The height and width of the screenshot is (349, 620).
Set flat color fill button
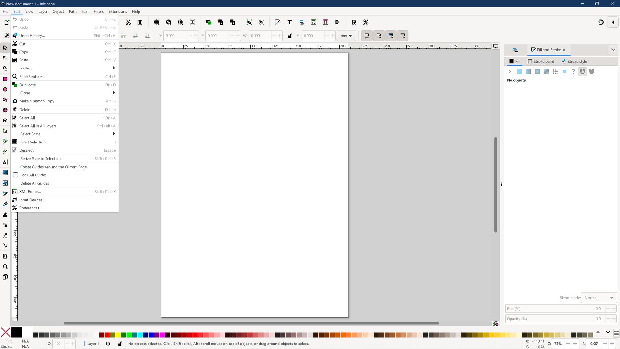click(x=519, y=72)
